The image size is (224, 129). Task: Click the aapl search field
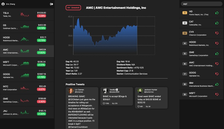201,4
